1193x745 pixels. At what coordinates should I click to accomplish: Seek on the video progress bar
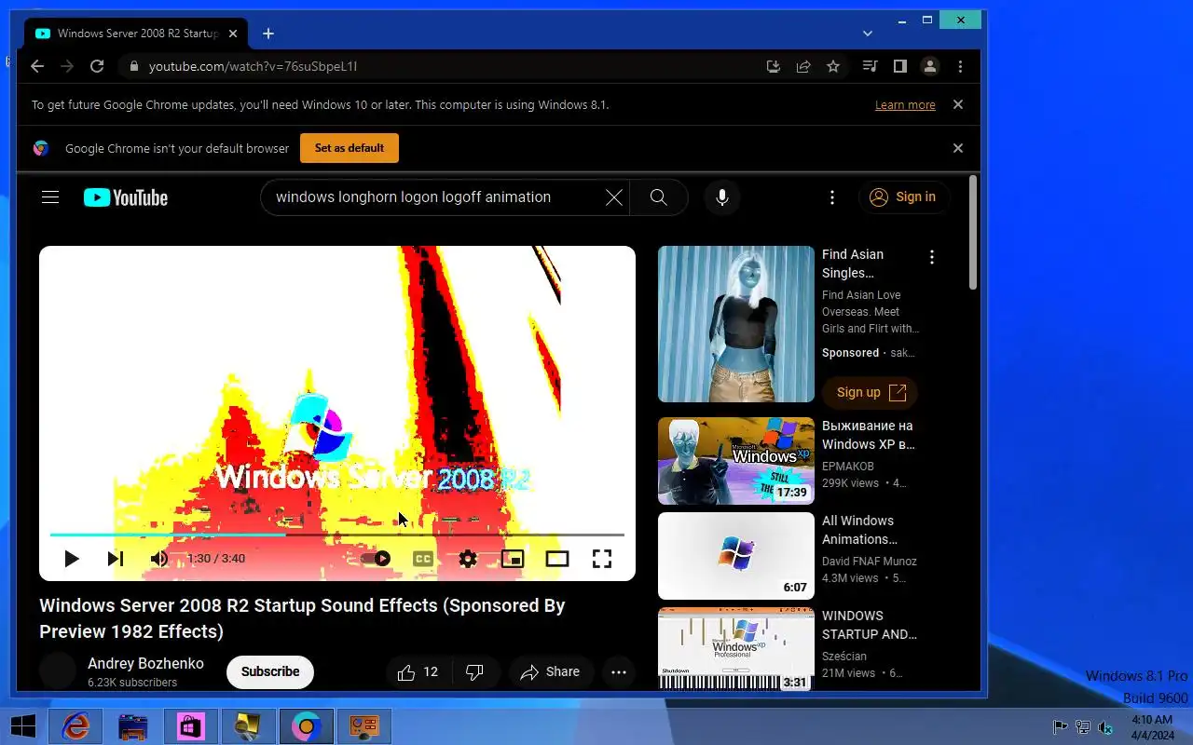[x=337, y=535]
